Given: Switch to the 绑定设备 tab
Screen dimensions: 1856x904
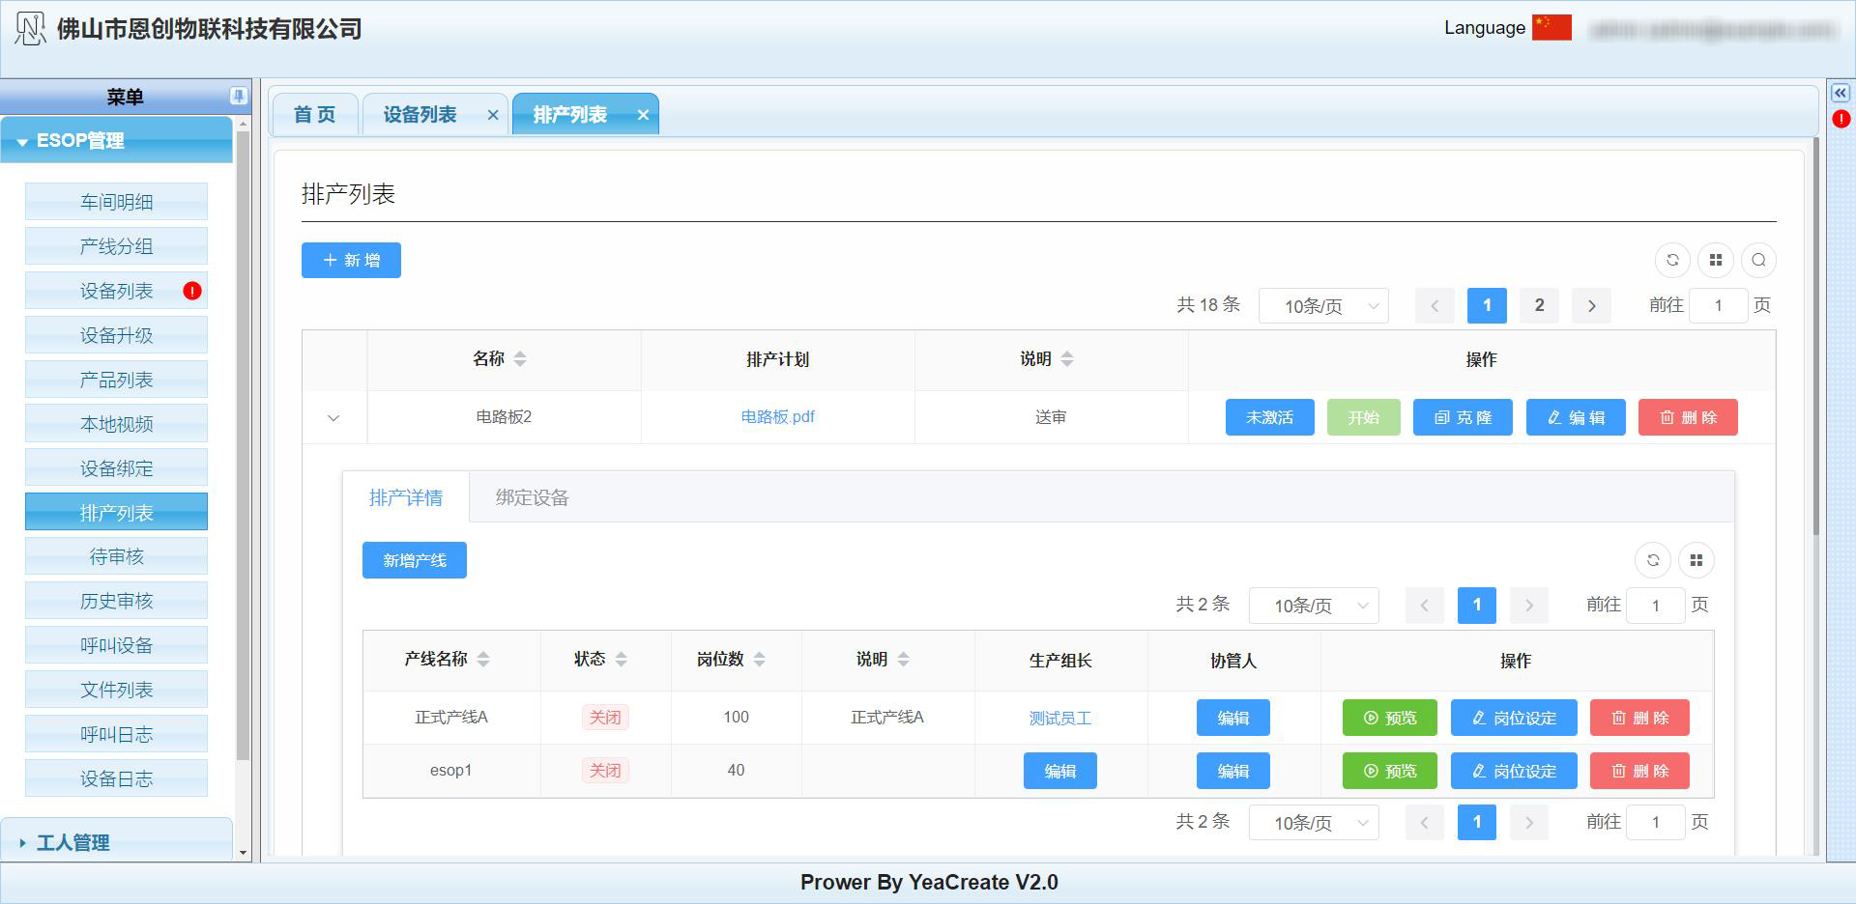Looking at the screenshot, I should 532,497.
